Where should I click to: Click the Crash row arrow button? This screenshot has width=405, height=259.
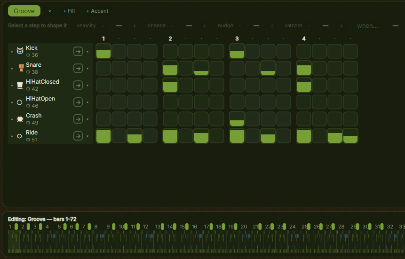78,119
